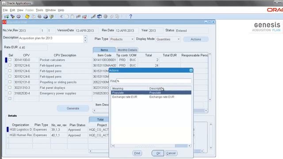Click the CPV cell 30141100-0
The image size is (283, 159).
[26, 60]
